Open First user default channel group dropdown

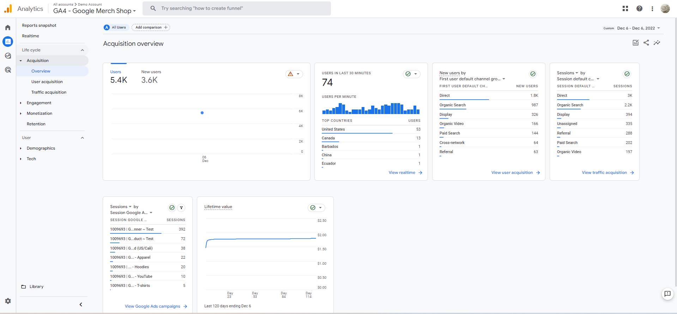point(472,79)
